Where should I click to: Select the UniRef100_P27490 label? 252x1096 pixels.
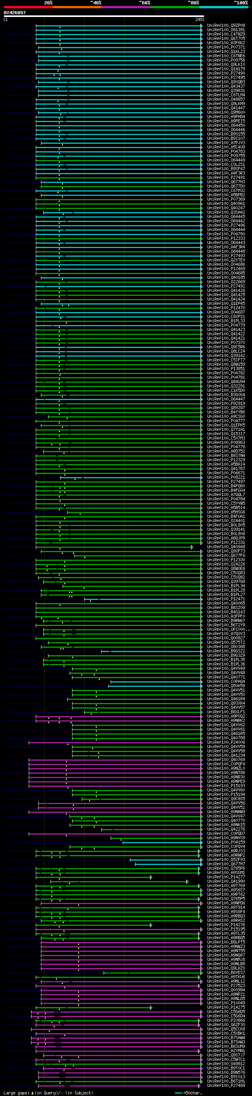pos(226,73)
